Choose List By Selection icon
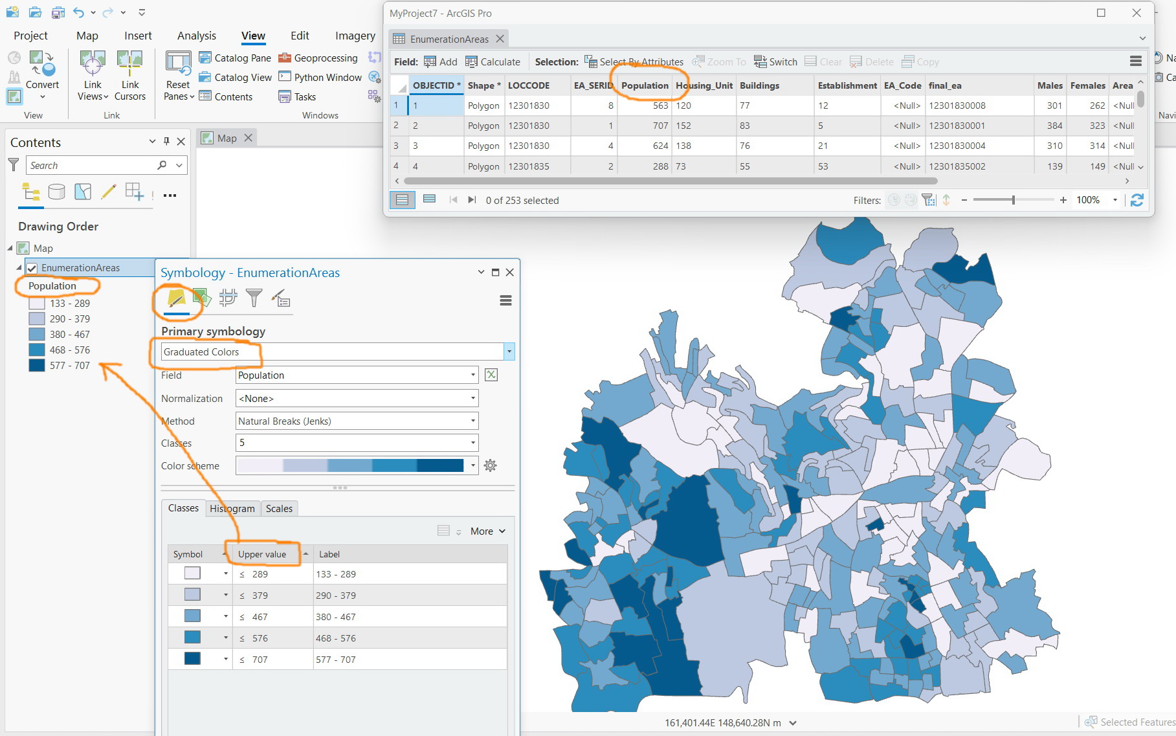 (83, 192)
